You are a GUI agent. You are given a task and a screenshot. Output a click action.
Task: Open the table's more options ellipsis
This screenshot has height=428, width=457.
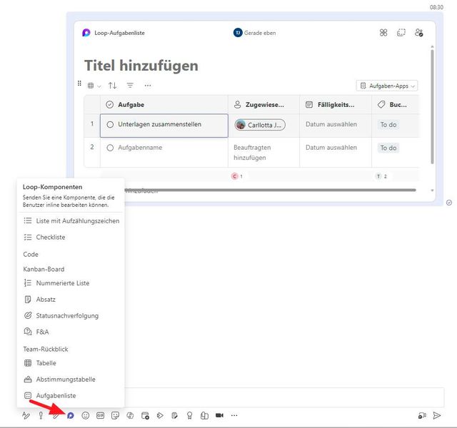pos(148,86)
